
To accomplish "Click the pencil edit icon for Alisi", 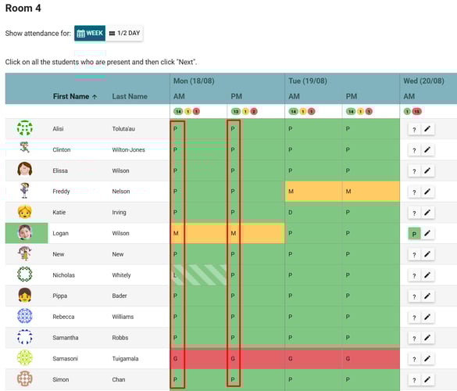I will (x=427, y=129).
